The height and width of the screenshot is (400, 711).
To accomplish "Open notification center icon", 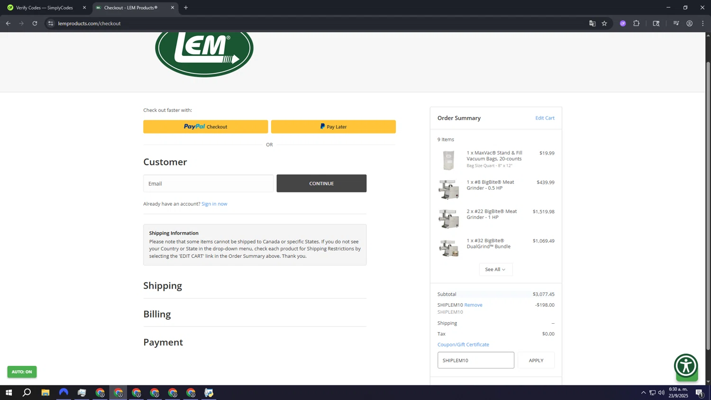I will point(699,392).
